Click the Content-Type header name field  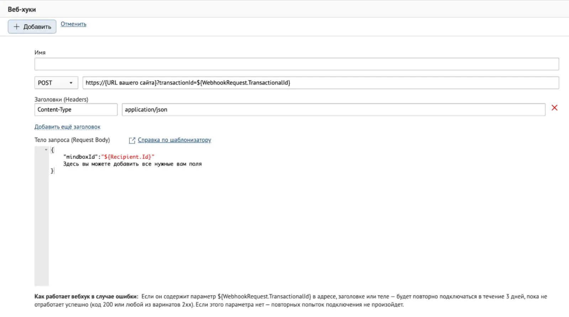76,109
